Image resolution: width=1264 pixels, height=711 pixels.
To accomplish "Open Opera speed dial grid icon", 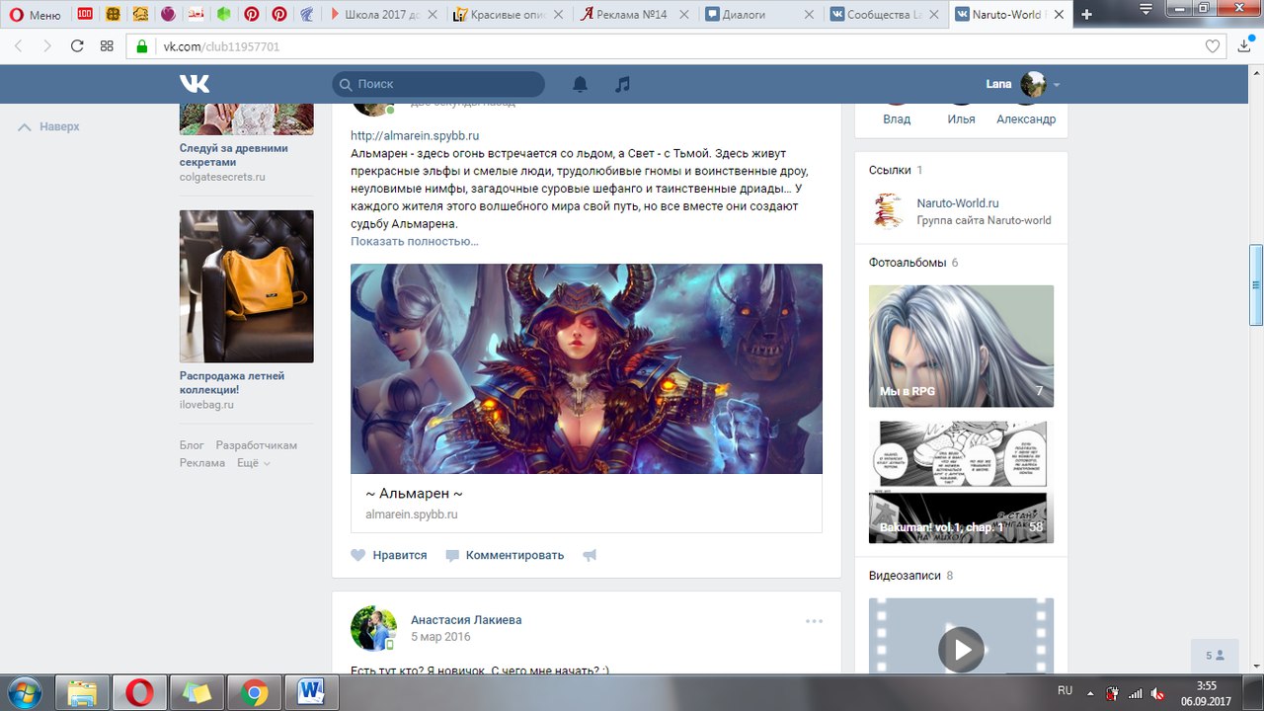I will [107, 45].
